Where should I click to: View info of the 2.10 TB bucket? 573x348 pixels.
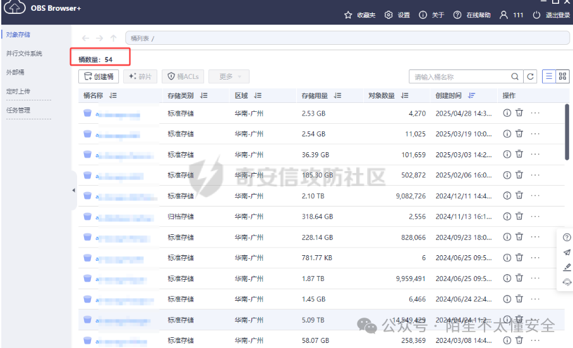pyautogui.click(x=507, y=195)
